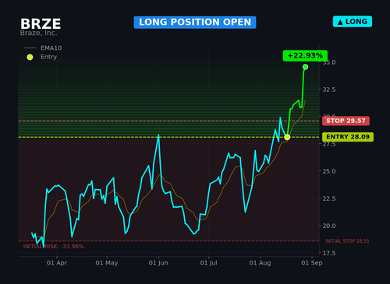Click the 25.0 price axis label
Screen dimensions: 390x284
point(329,171)
